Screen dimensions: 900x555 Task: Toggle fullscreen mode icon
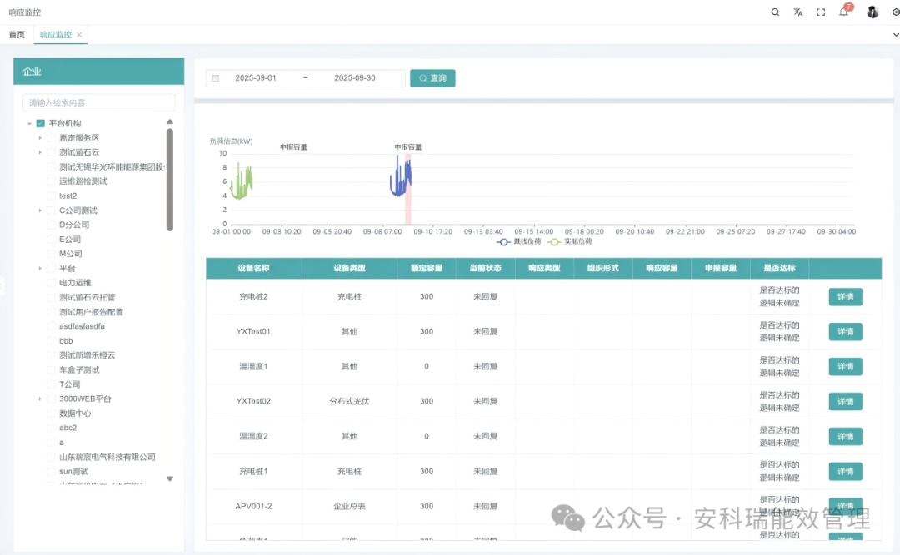point(821,12)
